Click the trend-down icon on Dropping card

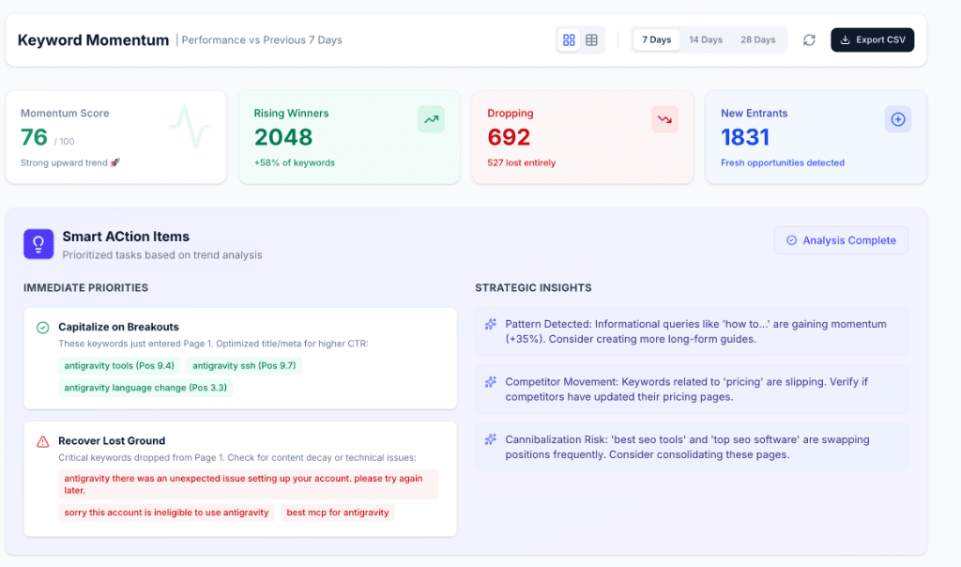pyautogui.click(x=664, y=119)
